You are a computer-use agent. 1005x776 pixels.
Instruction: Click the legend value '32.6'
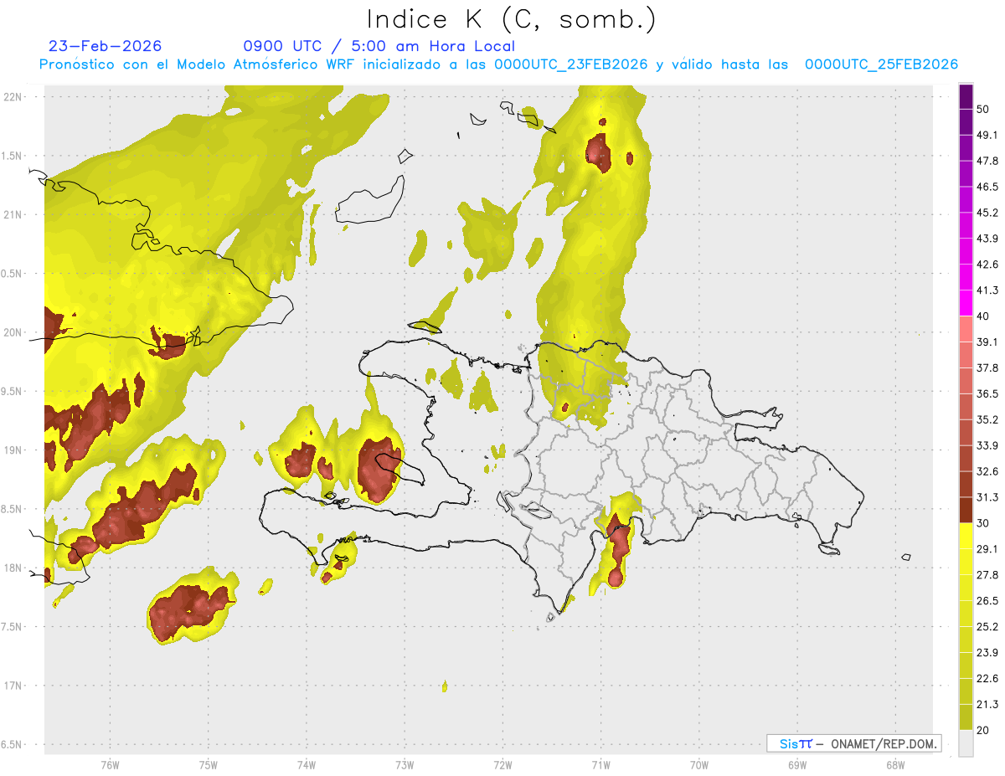pyautogui.click(x=987, y=471)
